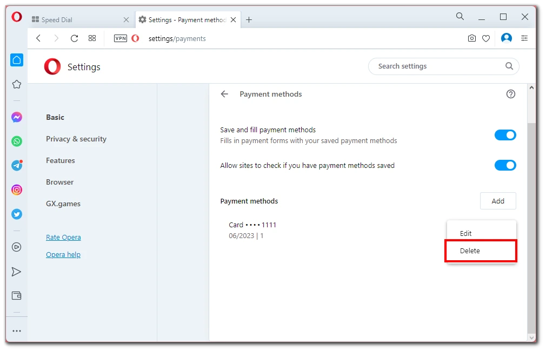The height and width of the screenshot is (352, 546).
Task: Click the Home icon in sidebar
Action: [17, 60]
